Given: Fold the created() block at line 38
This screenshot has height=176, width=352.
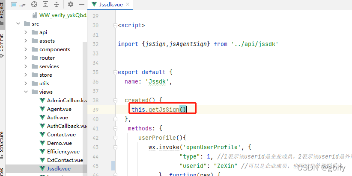Looking at the screenshot, I should [x=115, y=101].
